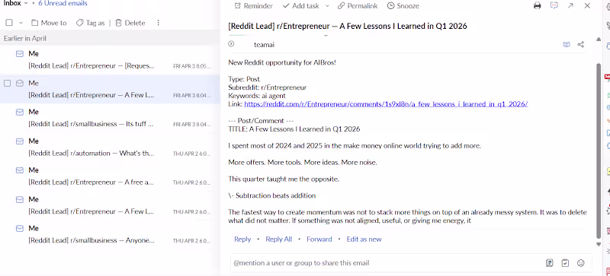This screenshot has width=610, height=276.
Task: Click the email body vertical scrollbar
Action: (x=599, y=150)
